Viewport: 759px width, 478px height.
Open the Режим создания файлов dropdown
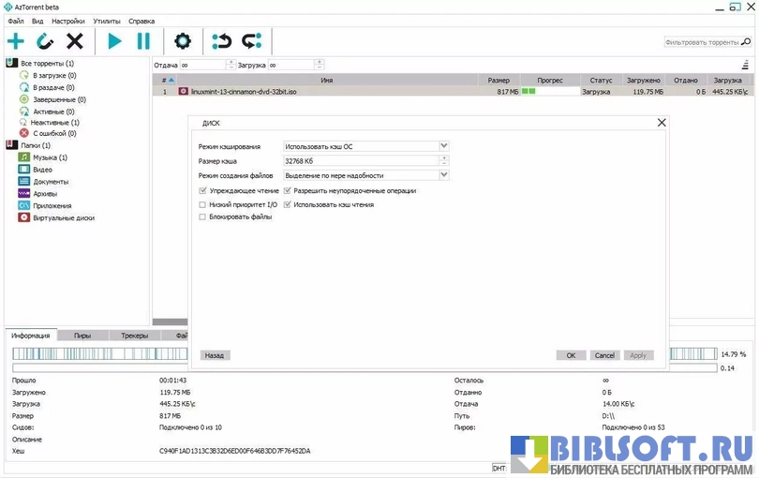pyautogui.click(x=443, y=174)
